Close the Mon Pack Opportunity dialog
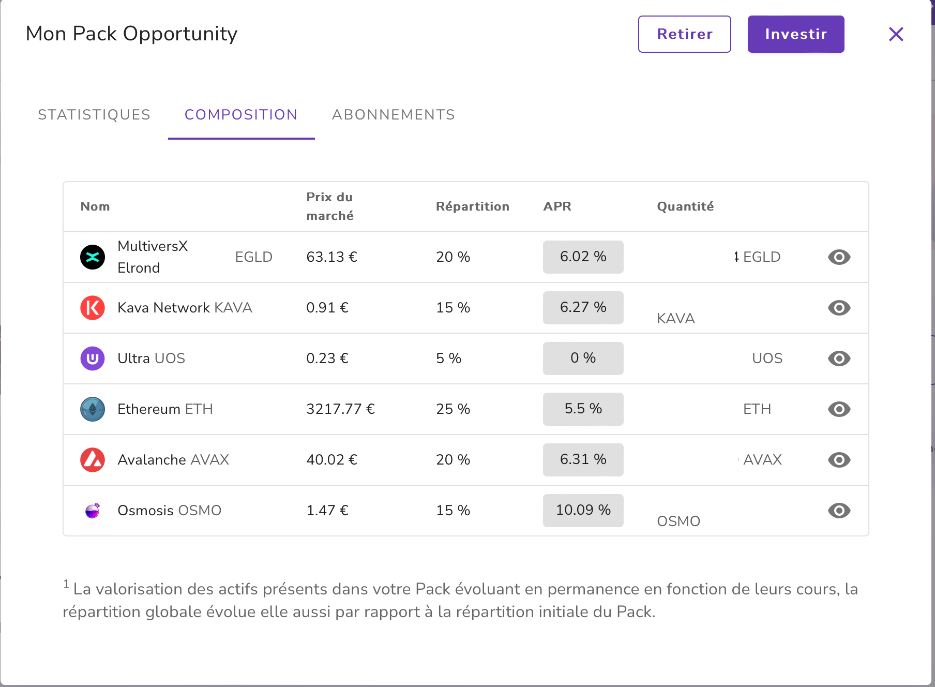The width and height of the screenshot is (935, 687). point(896,34)
